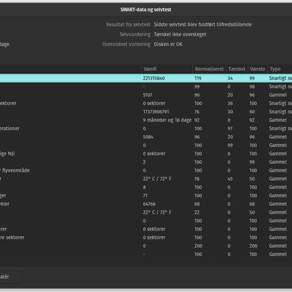Select the highlighted row with value 221315840
292x292 pixels.
pos(146,78)
